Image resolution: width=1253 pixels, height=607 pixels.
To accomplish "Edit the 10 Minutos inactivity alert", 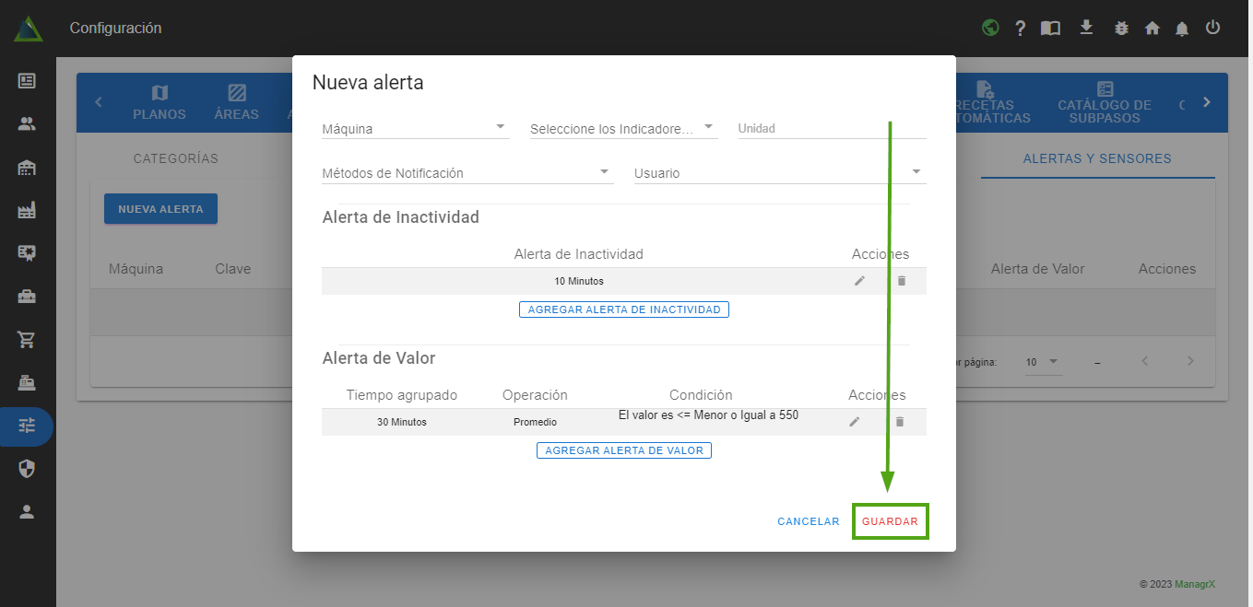I will (x=859, y=281).
